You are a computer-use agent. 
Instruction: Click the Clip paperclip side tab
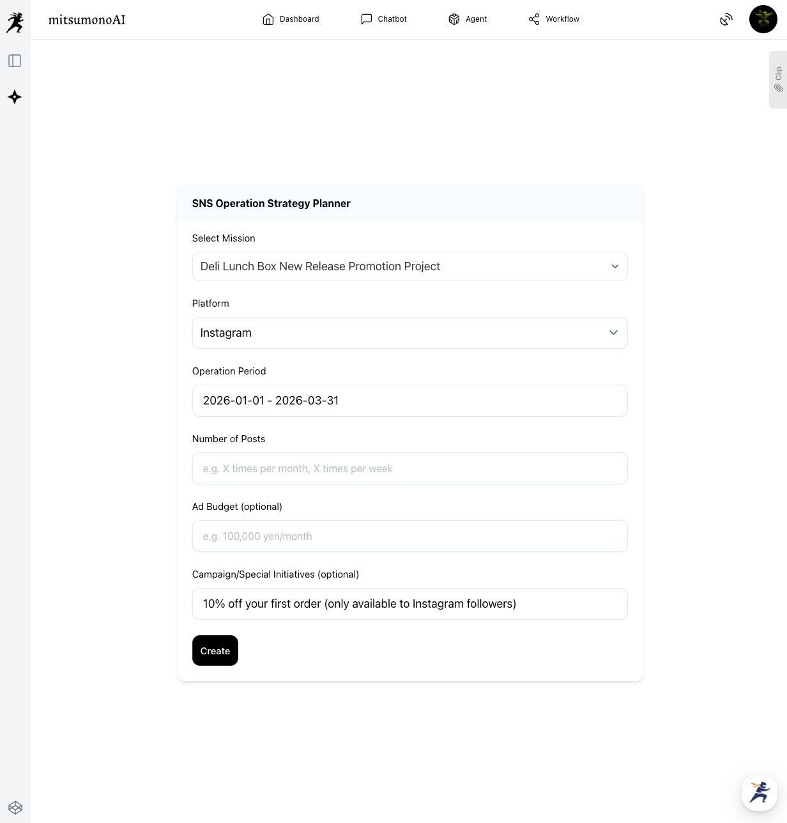point(778,80)
